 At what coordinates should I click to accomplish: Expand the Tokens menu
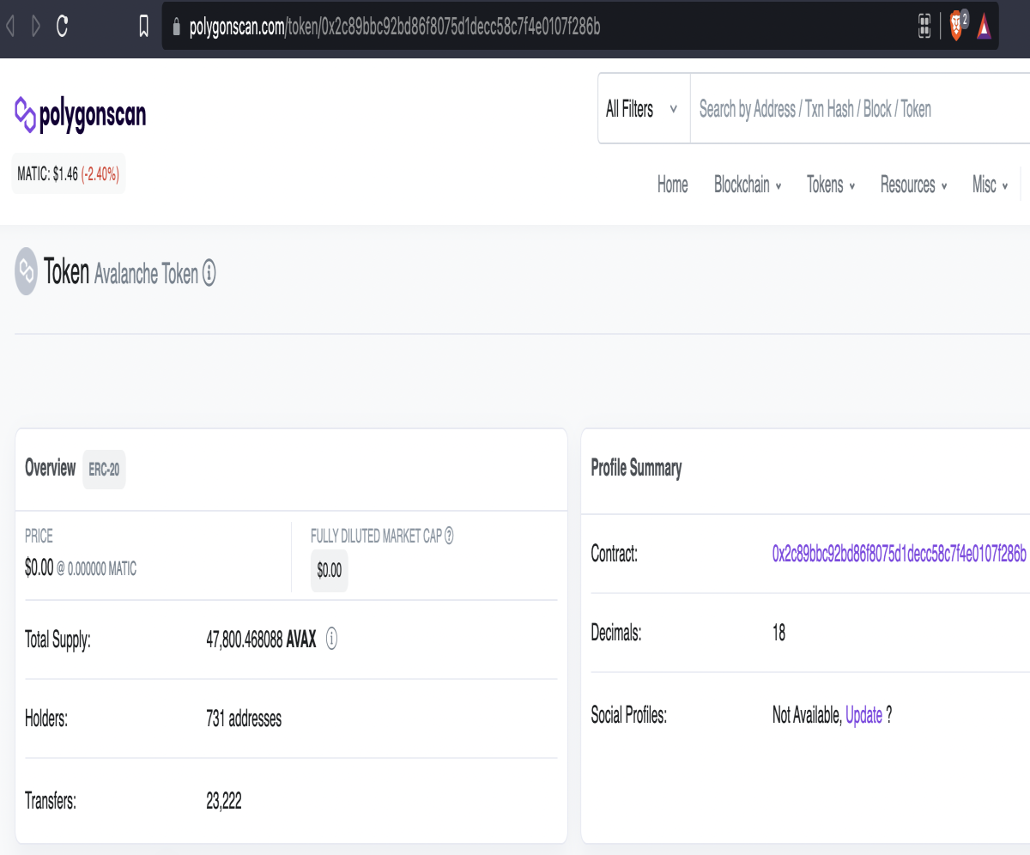click(831, 185)
